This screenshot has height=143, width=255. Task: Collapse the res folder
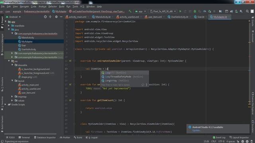coord(9,61)
